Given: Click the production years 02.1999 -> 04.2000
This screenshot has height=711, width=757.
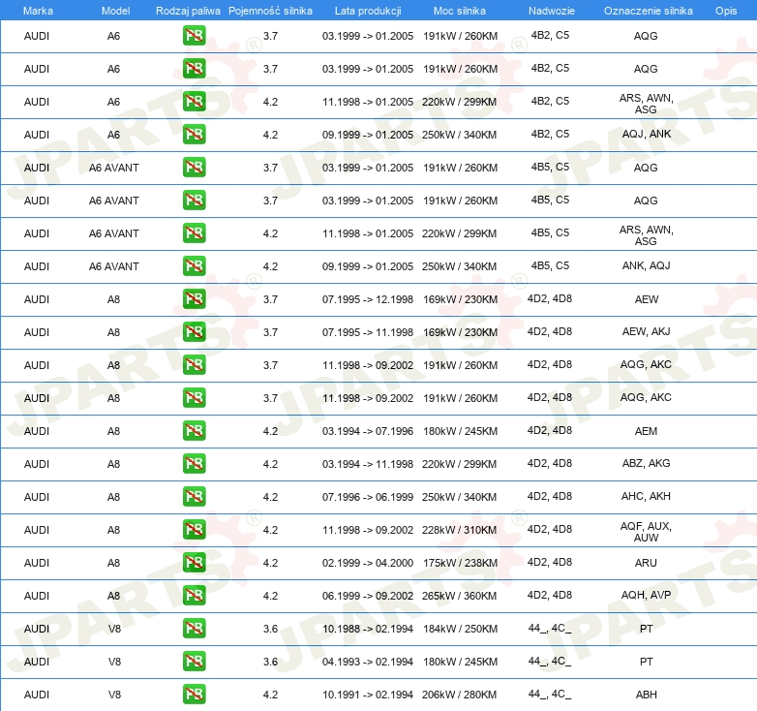Looking at the screenshot, I should [368, 563].
